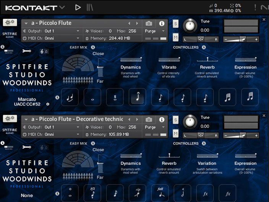
Task: Click the Reverb slider of Piccolo Flute
Action: tap(207, 59)
